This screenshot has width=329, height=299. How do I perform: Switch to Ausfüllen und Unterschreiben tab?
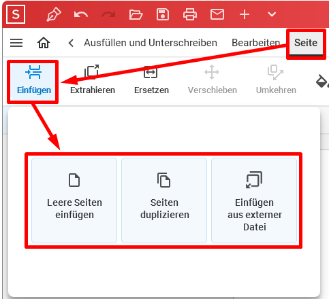coord(151,43)
